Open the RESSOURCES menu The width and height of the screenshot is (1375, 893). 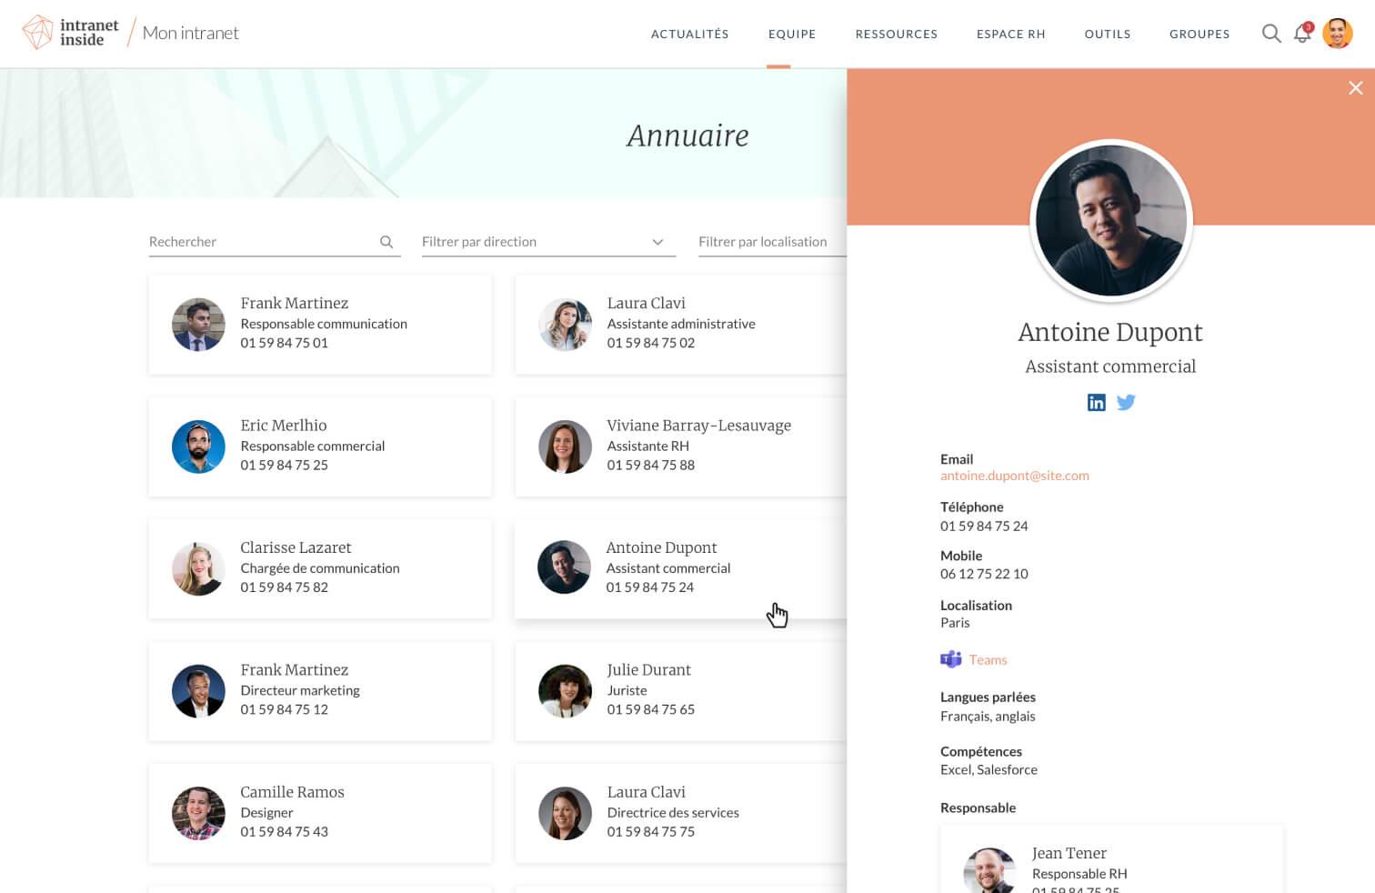(896, 34)
